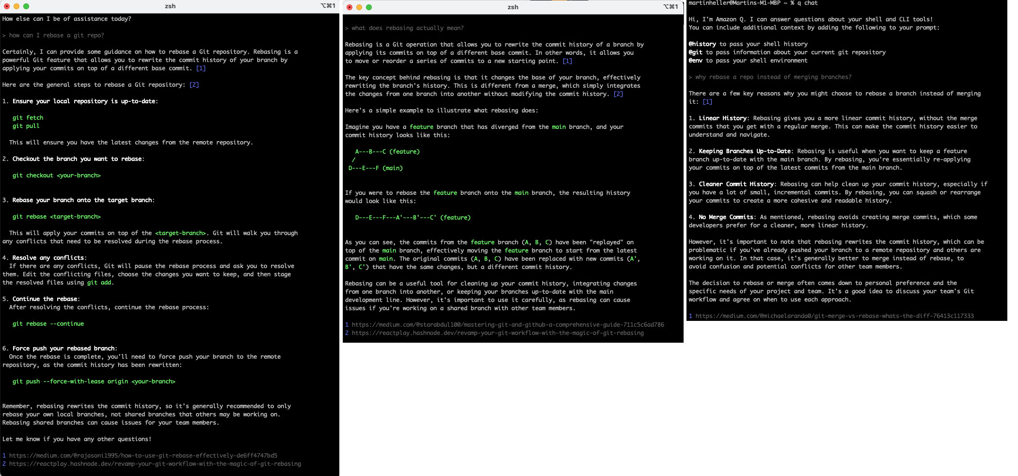Open citation [1] after 'different base commit.'
The image size is (1018, 476).
pyautogui.click(x=201, y=68)
